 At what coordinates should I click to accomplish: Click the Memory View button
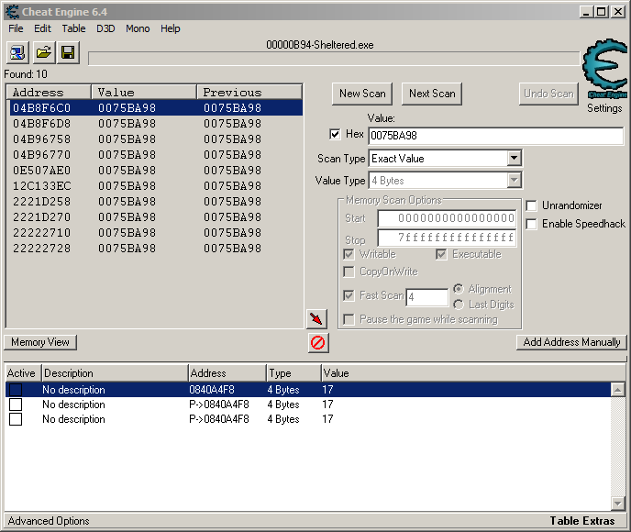tap(40, 342)
